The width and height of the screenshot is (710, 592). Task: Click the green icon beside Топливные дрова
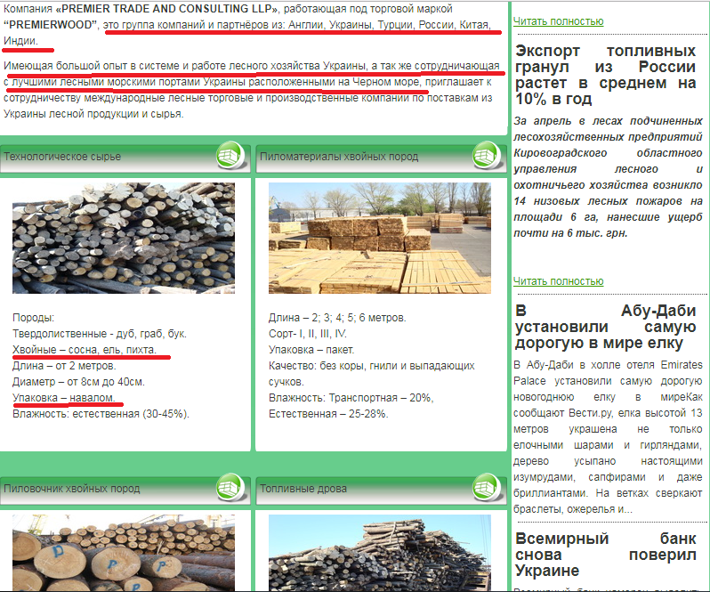tap(488, 488)
